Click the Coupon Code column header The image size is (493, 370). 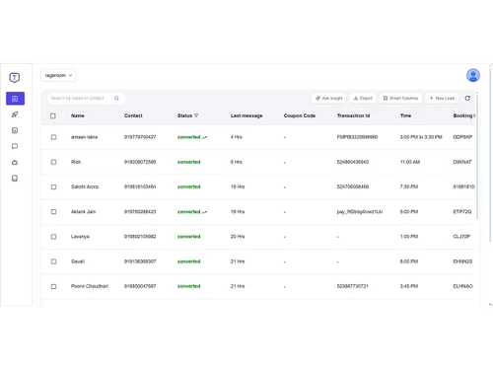300,115
